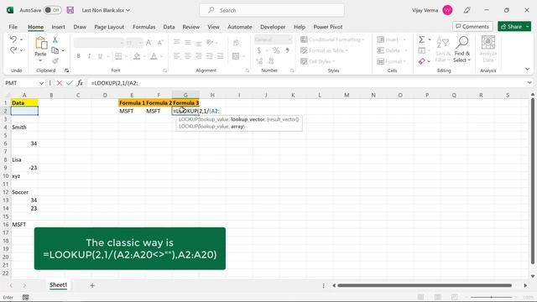Collapse the ribbon with the chevron
This screenshot has width=537, height=302.
coord(528,69)
